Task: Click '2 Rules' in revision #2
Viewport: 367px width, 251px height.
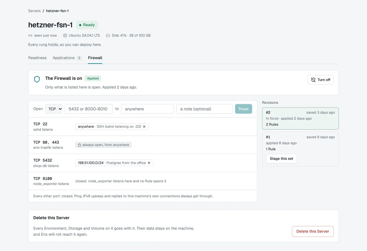Action: pos(272,124)
